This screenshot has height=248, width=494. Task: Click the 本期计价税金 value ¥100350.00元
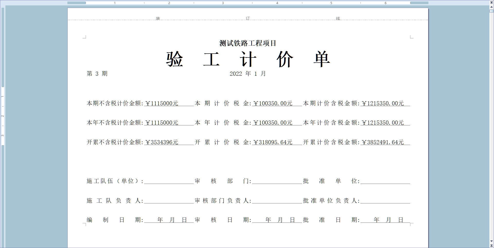[273, 104]
